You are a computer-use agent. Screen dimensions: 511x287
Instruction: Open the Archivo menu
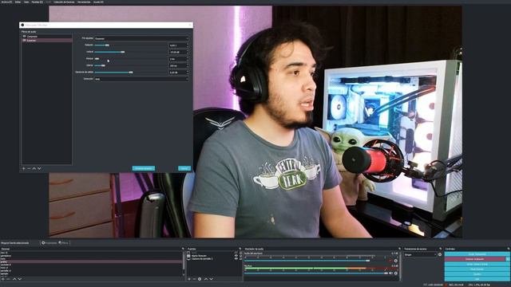coord(6,2)
